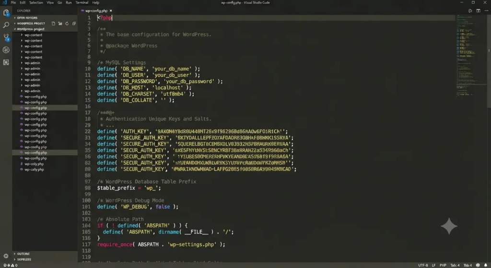The width and height of the screenshot is (491, 268).
Task: Place cursor on the DB_USER define line
Action: point(149,75)
